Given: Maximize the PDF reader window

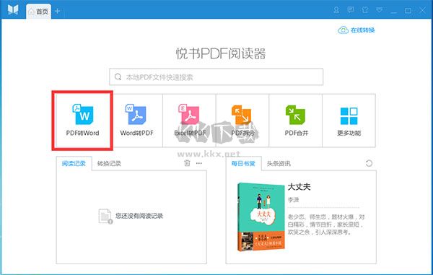Looking at the screenshot, I should 408,11.
